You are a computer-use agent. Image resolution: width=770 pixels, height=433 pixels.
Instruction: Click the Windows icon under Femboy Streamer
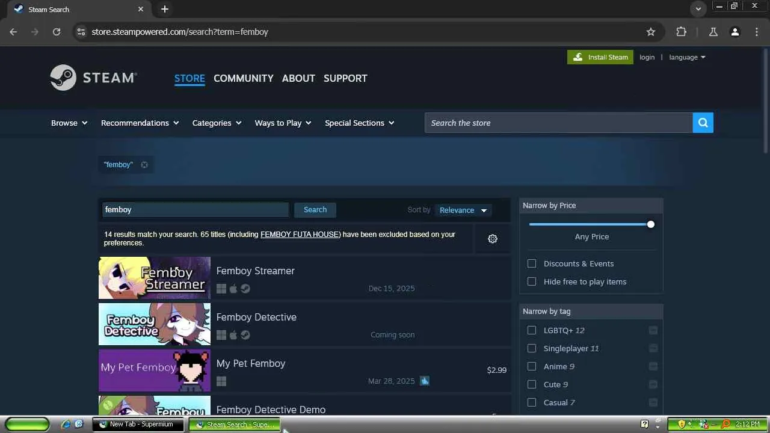tap(221, 289)
